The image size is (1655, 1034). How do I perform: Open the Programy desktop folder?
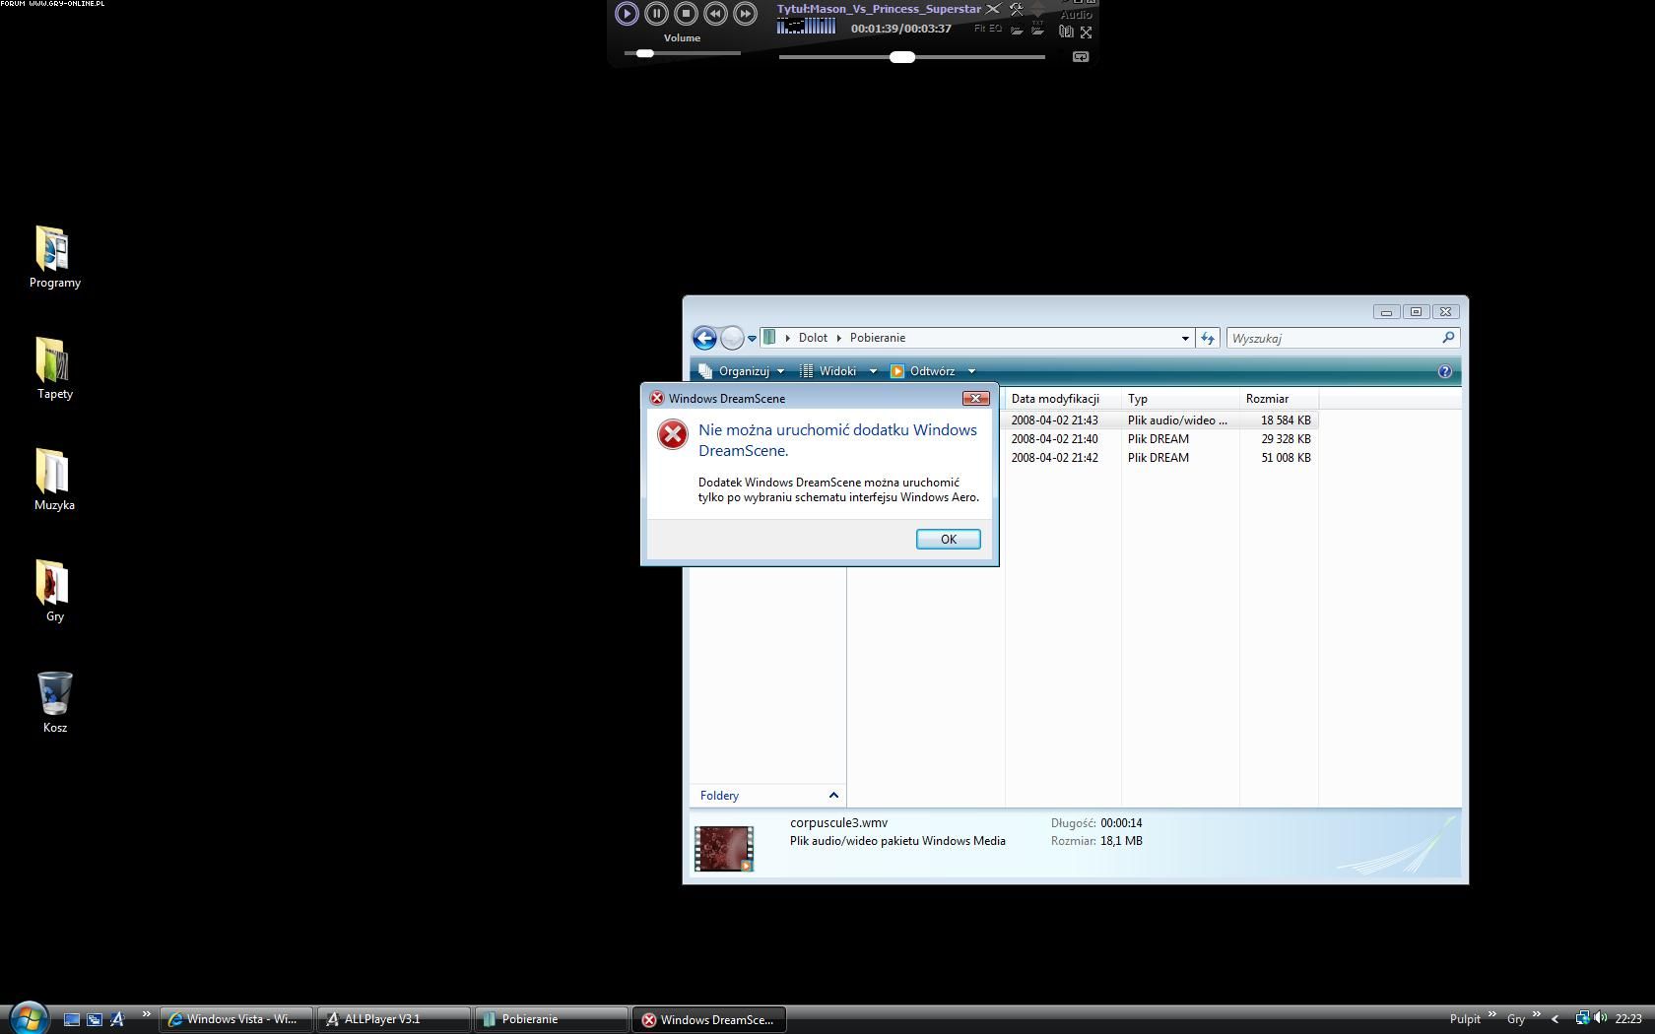click(54, 257)
